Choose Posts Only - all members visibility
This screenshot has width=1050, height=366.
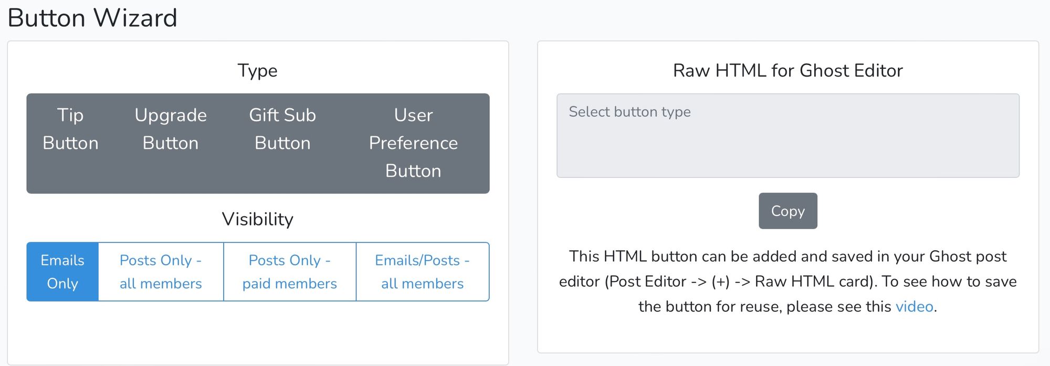pyautogui.click(x=161, y=272)
